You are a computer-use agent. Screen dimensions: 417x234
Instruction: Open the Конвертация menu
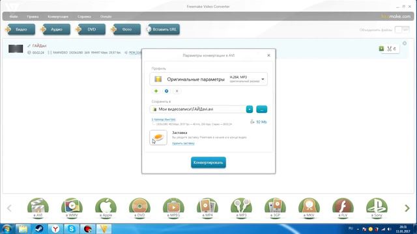point(58,16)
